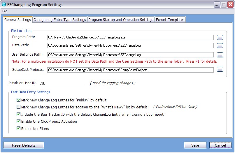Browse for the SetupCast Projects folder
This screenshot has height=153, width=235.
pyautogui.click(x=220, y=69)
